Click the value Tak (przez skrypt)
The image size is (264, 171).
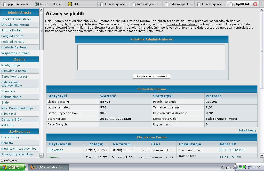point(221,119)
